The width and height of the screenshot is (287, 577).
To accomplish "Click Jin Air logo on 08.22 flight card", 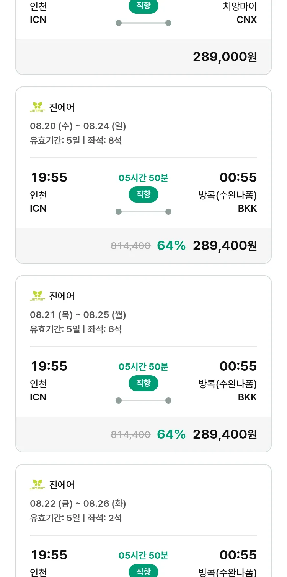I will 38,485.
